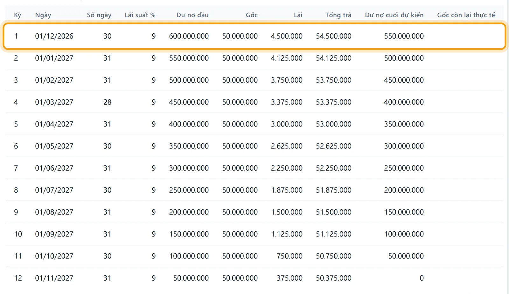Click the interest value 2.250.000
Viewport: 509px width, 294px height.
pyautogui.click(x=287, y=168)
